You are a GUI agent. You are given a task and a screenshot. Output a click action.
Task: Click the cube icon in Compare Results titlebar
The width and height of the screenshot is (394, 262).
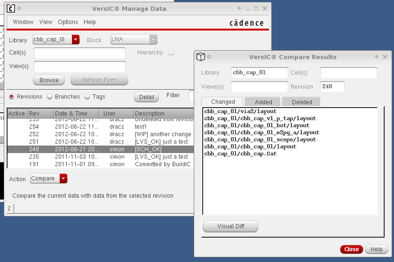click(x=201, y=57)
